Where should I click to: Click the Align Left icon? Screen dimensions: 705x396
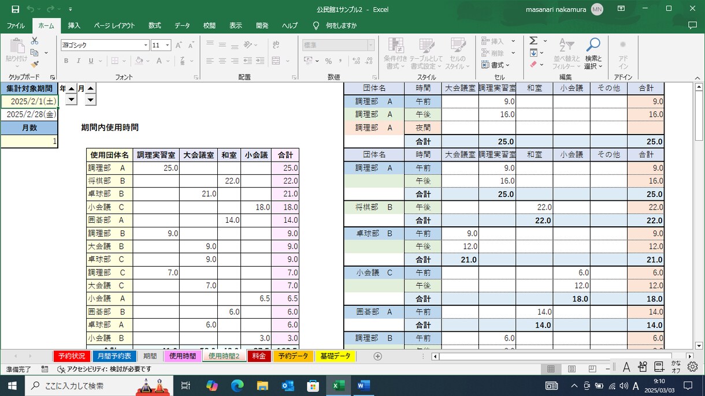click(210, 61)
